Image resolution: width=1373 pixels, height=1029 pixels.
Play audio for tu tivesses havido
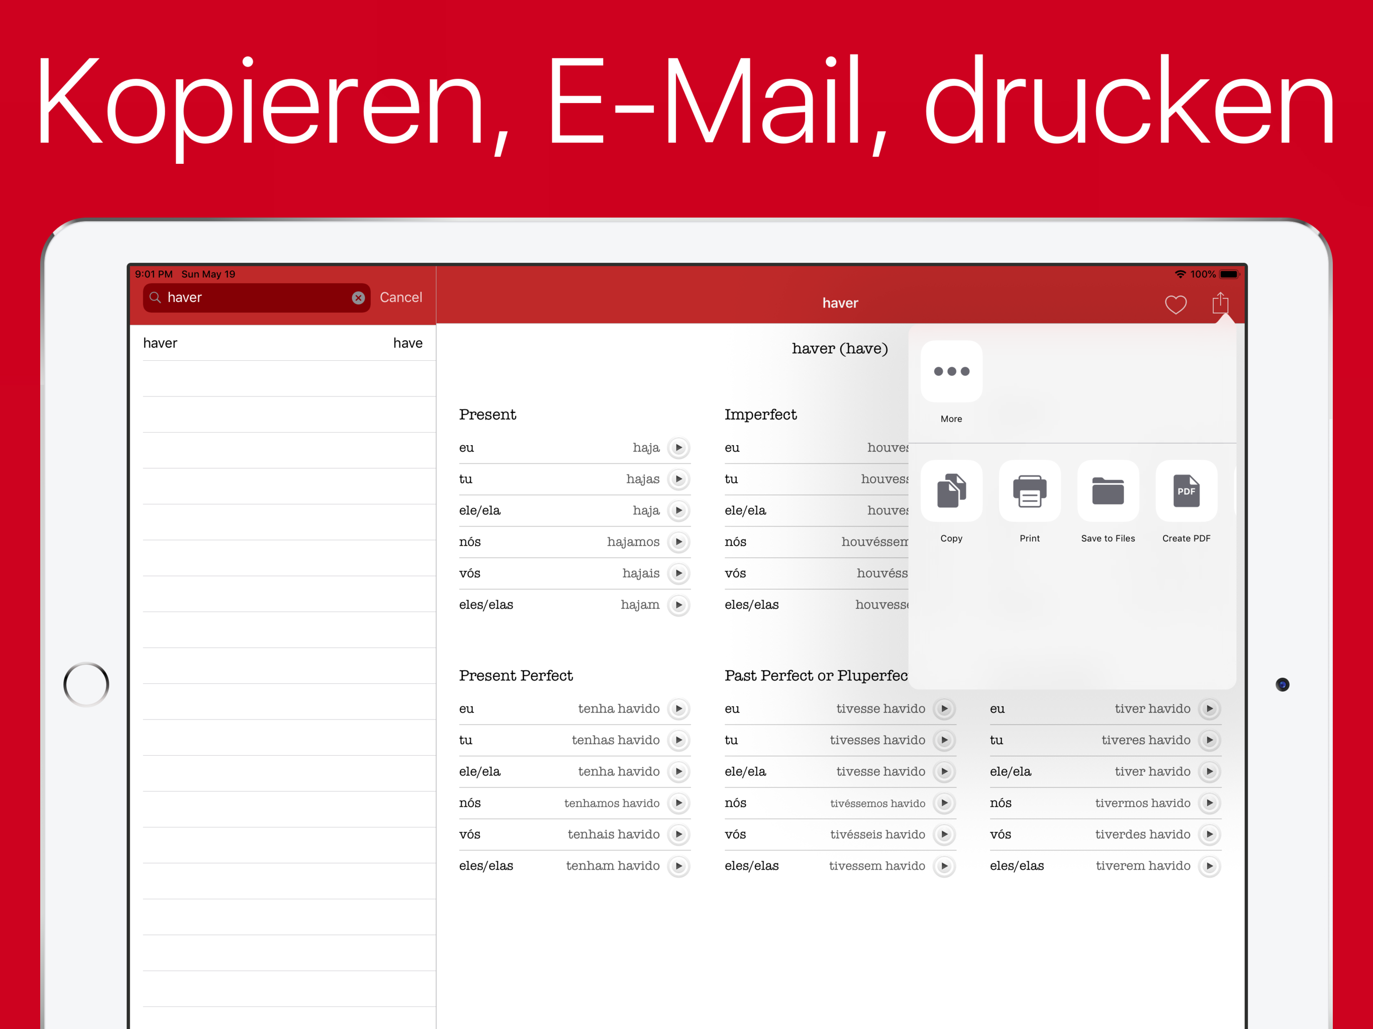(944, 740)
